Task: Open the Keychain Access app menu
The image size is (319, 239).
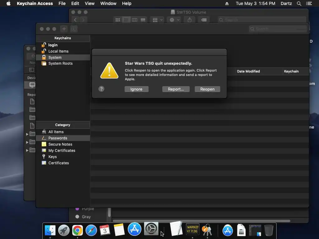Action: 35,3
